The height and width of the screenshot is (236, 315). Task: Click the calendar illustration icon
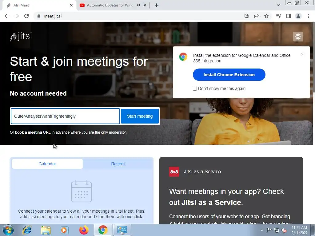coord(81,191)
